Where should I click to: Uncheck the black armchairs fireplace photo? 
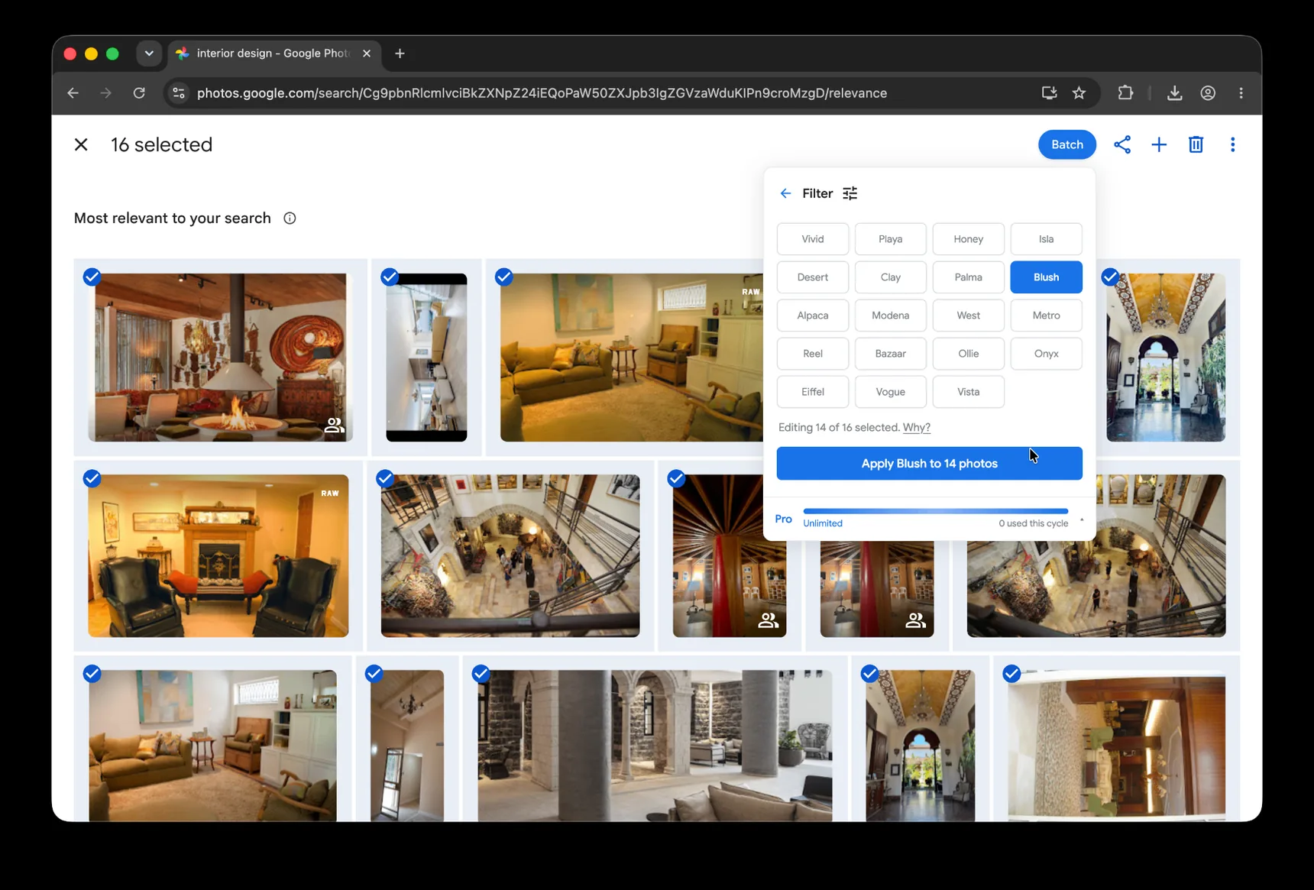click(92, 478)
